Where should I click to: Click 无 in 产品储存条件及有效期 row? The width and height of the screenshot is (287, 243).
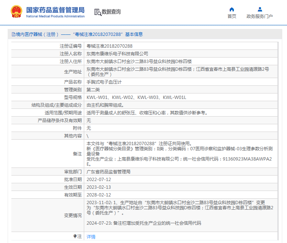click(89, 120)
